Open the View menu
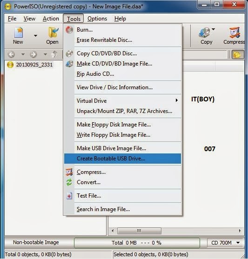This screenshot has height=259, width=248. click(29, 19)
